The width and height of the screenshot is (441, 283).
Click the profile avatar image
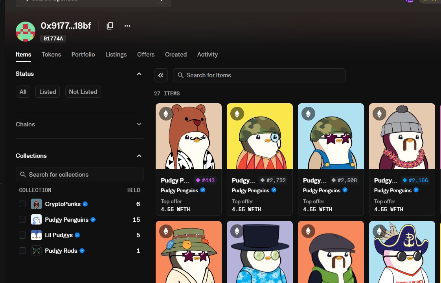(x=26, y=31)
